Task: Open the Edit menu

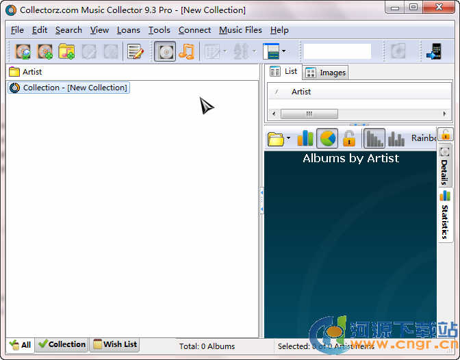Action: (x=40, y=30)
